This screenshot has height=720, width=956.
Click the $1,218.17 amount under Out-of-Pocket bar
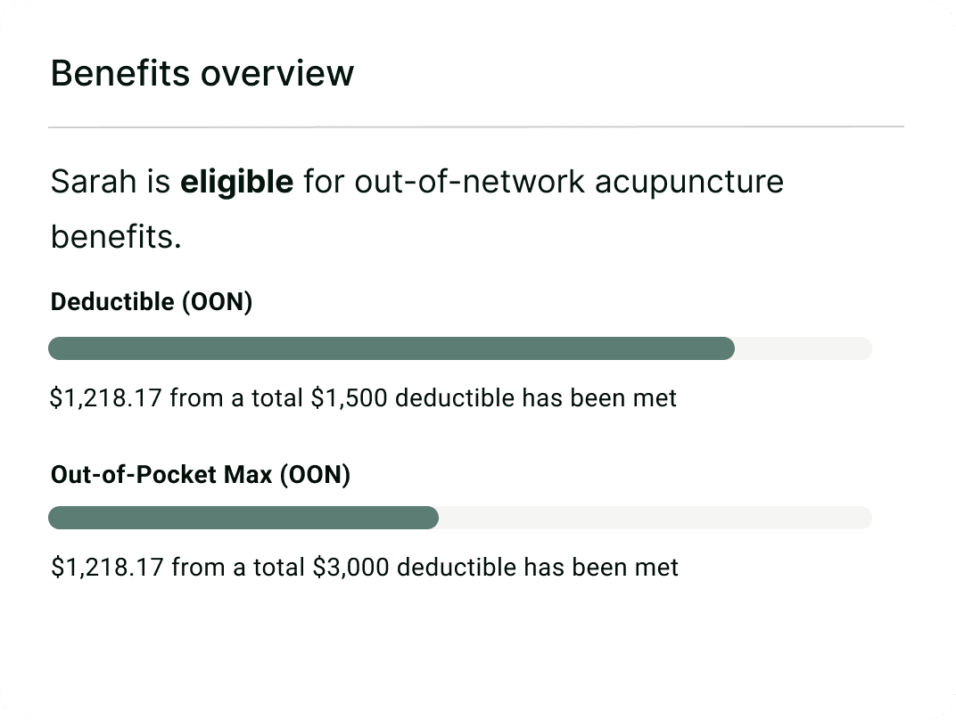[x=107, y=568]
